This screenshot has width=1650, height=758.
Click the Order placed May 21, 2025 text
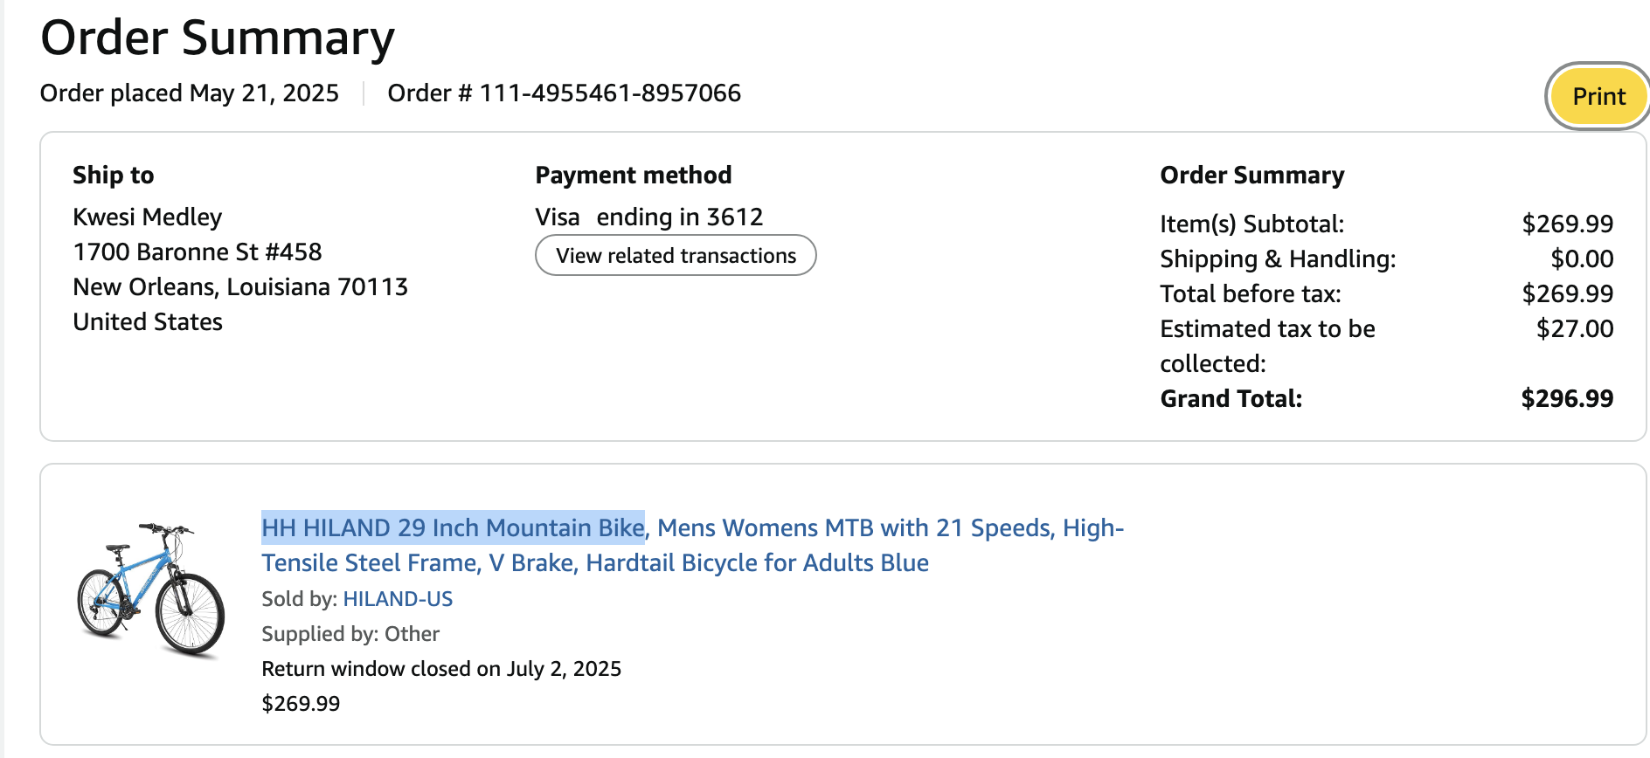point(190,93)
